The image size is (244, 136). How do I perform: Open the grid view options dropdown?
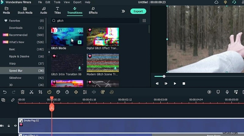point(144,21)
